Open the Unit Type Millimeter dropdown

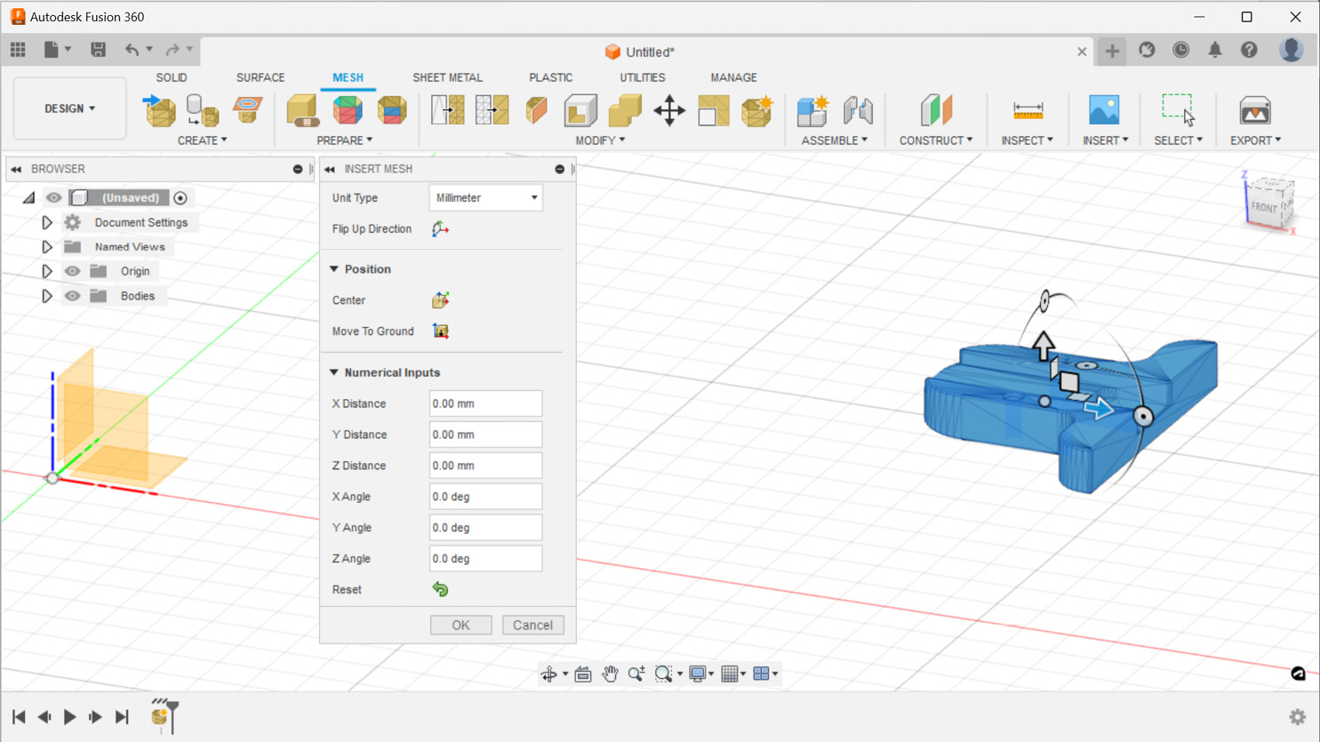click(x=486, y=198)
